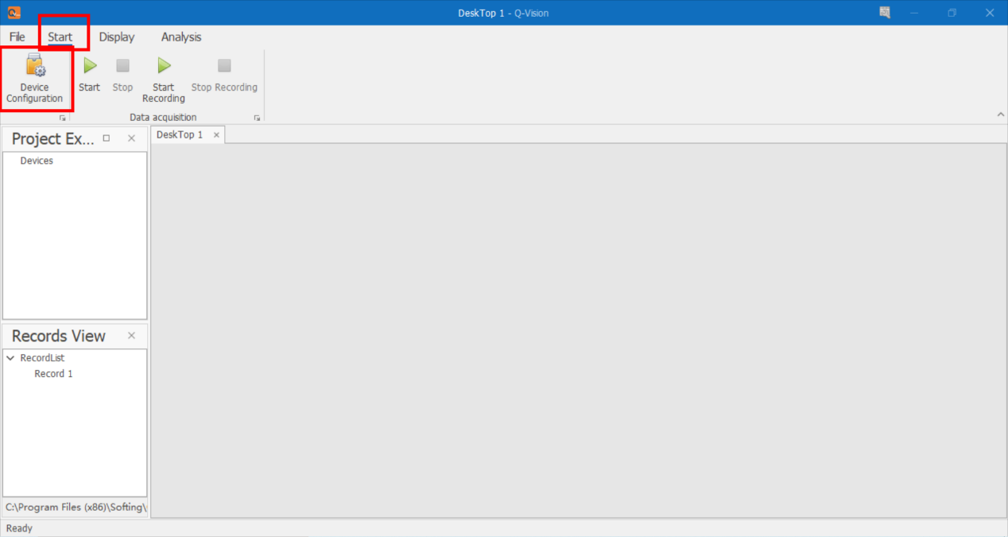Click the Records View panel title
1008x537 pixels.
(59, 336)
